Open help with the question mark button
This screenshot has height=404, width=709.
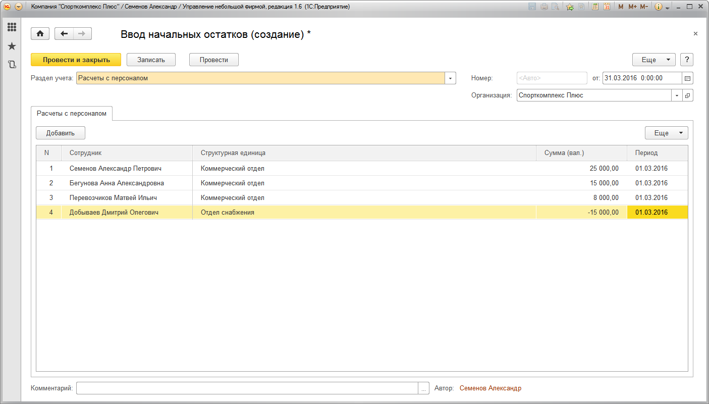pyautogui.click(x=687, y=60)
